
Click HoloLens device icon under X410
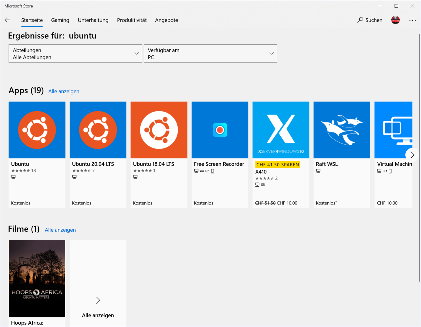coord(263,185)
